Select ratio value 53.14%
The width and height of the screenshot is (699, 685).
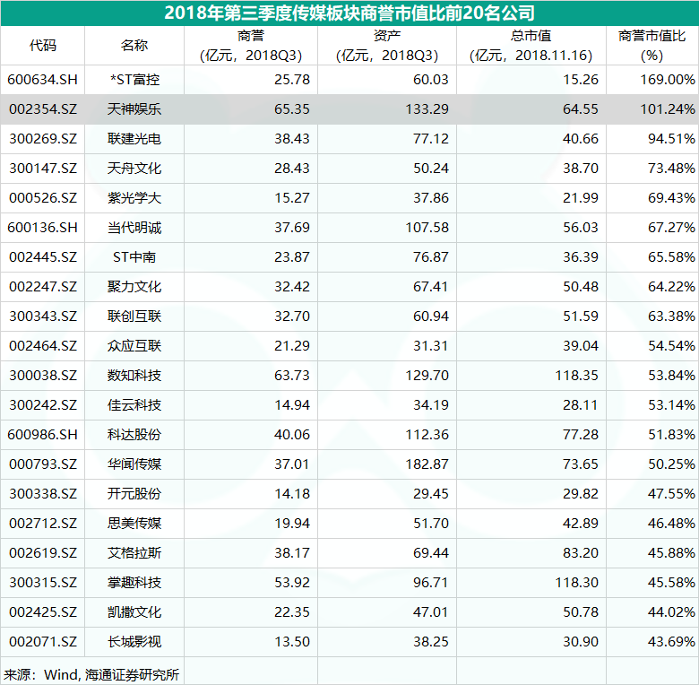tap(671, 405)
